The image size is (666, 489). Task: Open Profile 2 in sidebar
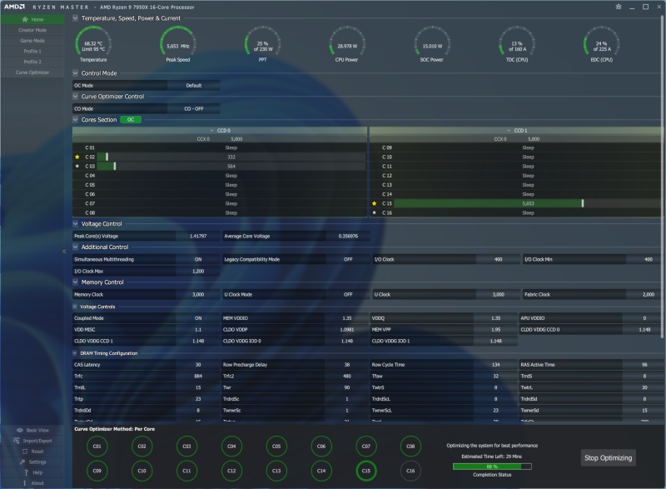[32, 62]
